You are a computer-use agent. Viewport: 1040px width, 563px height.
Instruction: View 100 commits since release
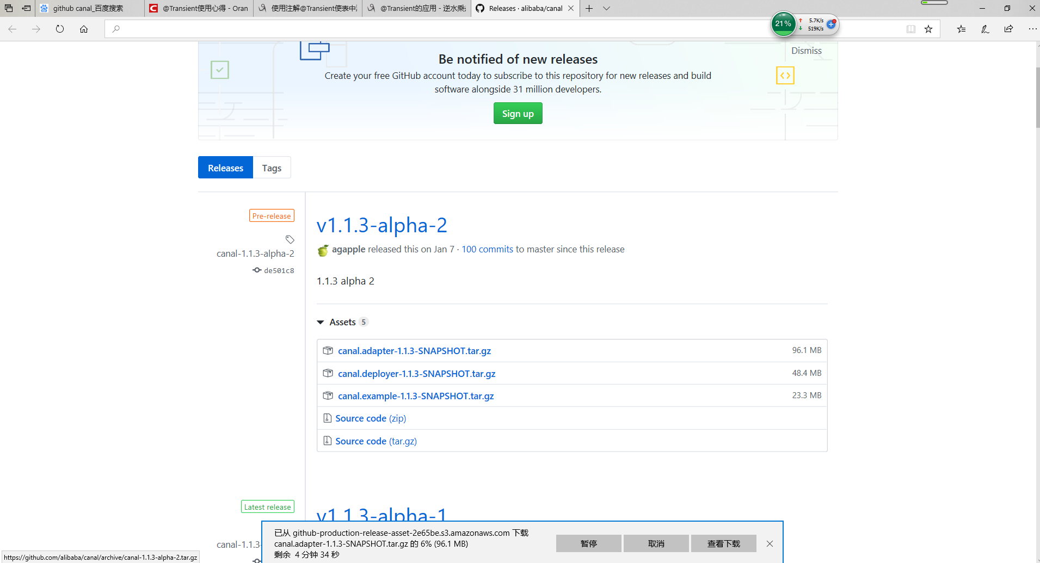click(487, 249)
